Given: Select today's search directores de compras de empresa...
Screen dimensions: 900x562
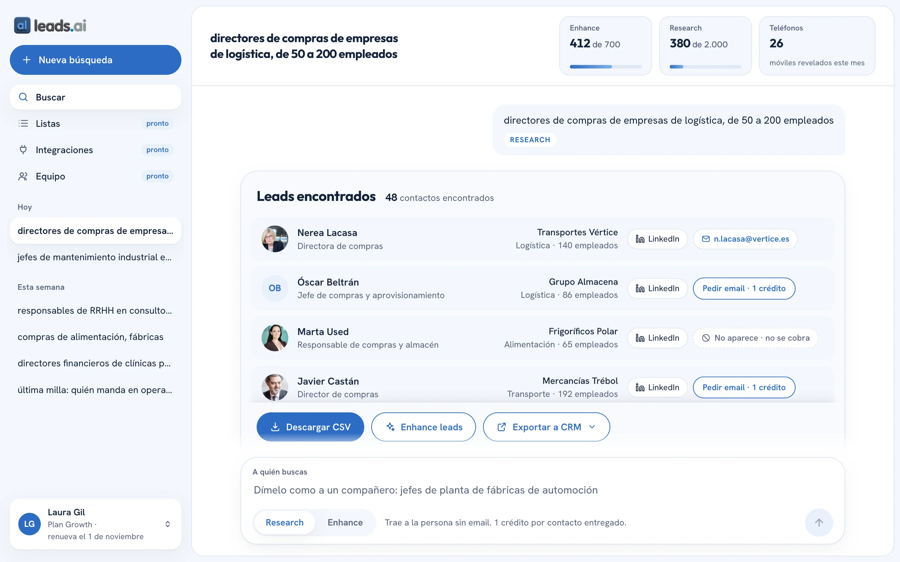Looking at the screenshot, I should [x=96, y=231].
